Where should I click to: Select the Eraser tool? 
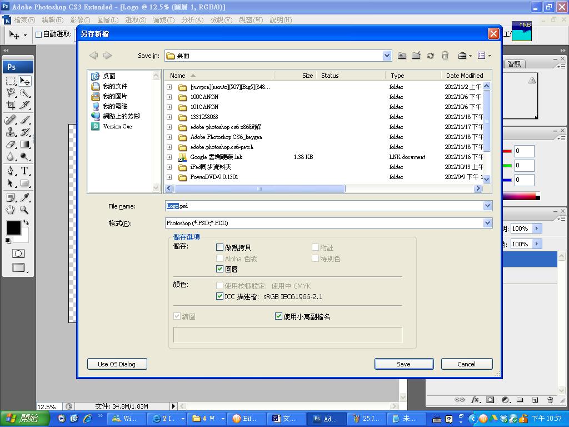[x=11, y=144]
